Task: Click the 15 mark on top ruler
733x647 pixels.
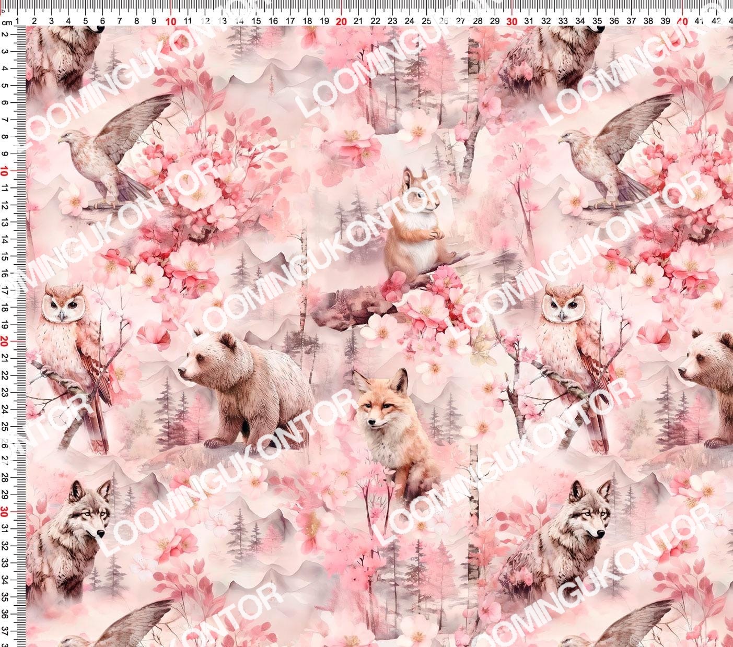Action: coord(256,21)
